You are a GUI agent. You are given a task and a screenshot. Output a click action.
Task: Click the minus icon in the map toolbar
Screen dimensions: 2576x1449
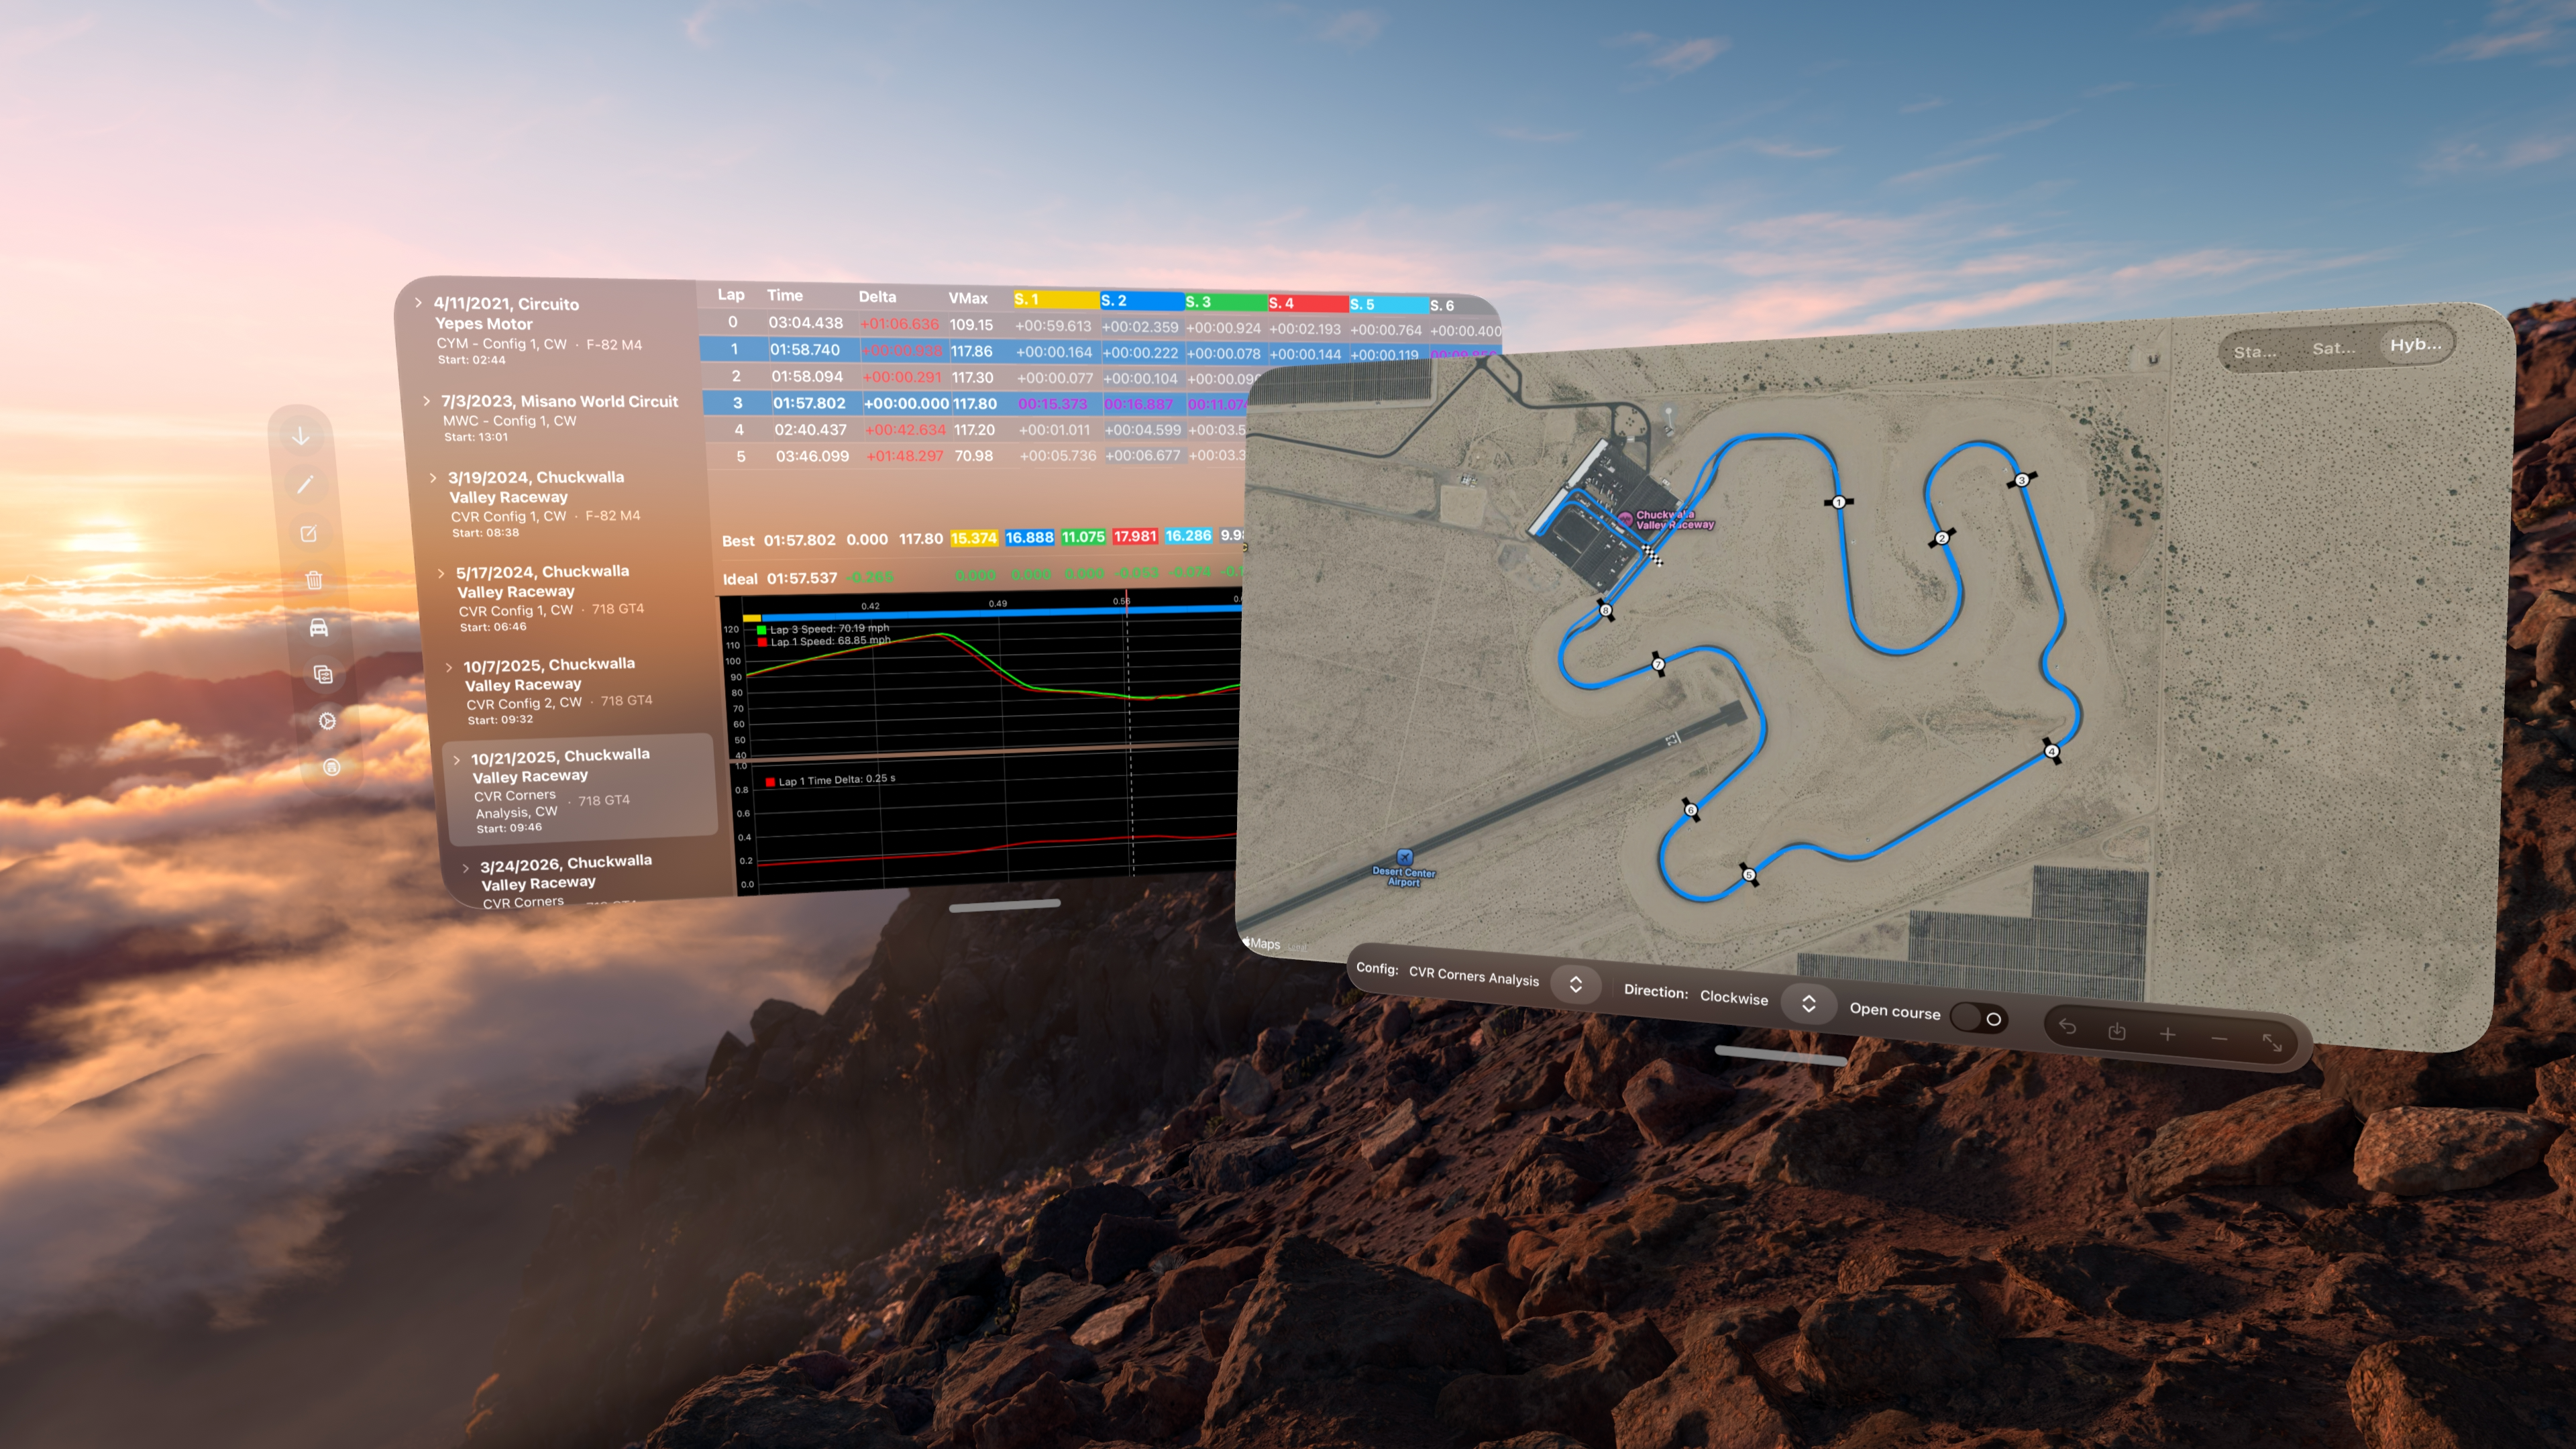coord(2219,1039)
